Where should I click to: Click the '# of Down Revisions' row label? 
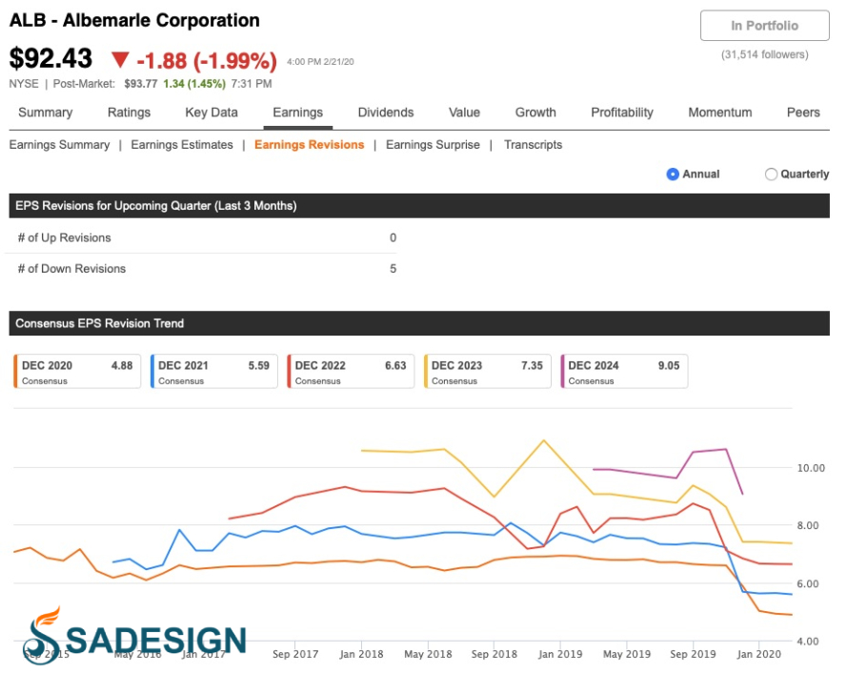71,269
